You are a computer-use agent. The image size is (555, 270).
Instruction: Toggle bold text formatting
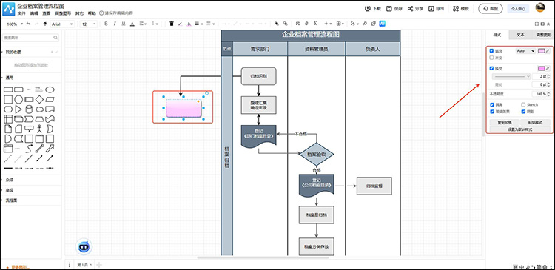click(106, 24)
